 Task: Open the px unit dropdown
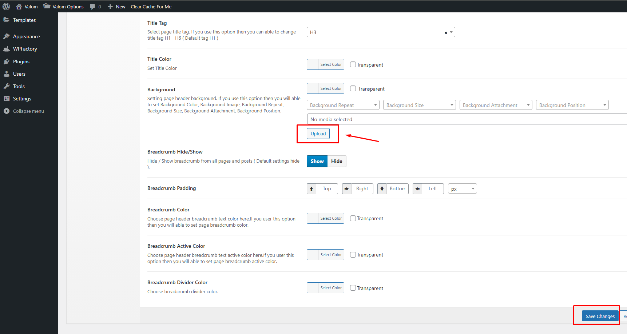click(x=462, y=189)
